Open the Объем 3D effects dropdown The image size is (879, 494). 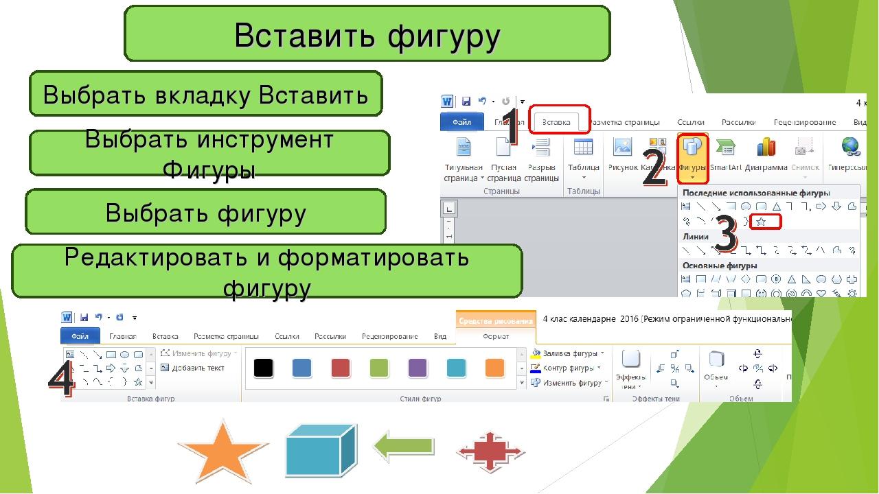tap(716, 369)
